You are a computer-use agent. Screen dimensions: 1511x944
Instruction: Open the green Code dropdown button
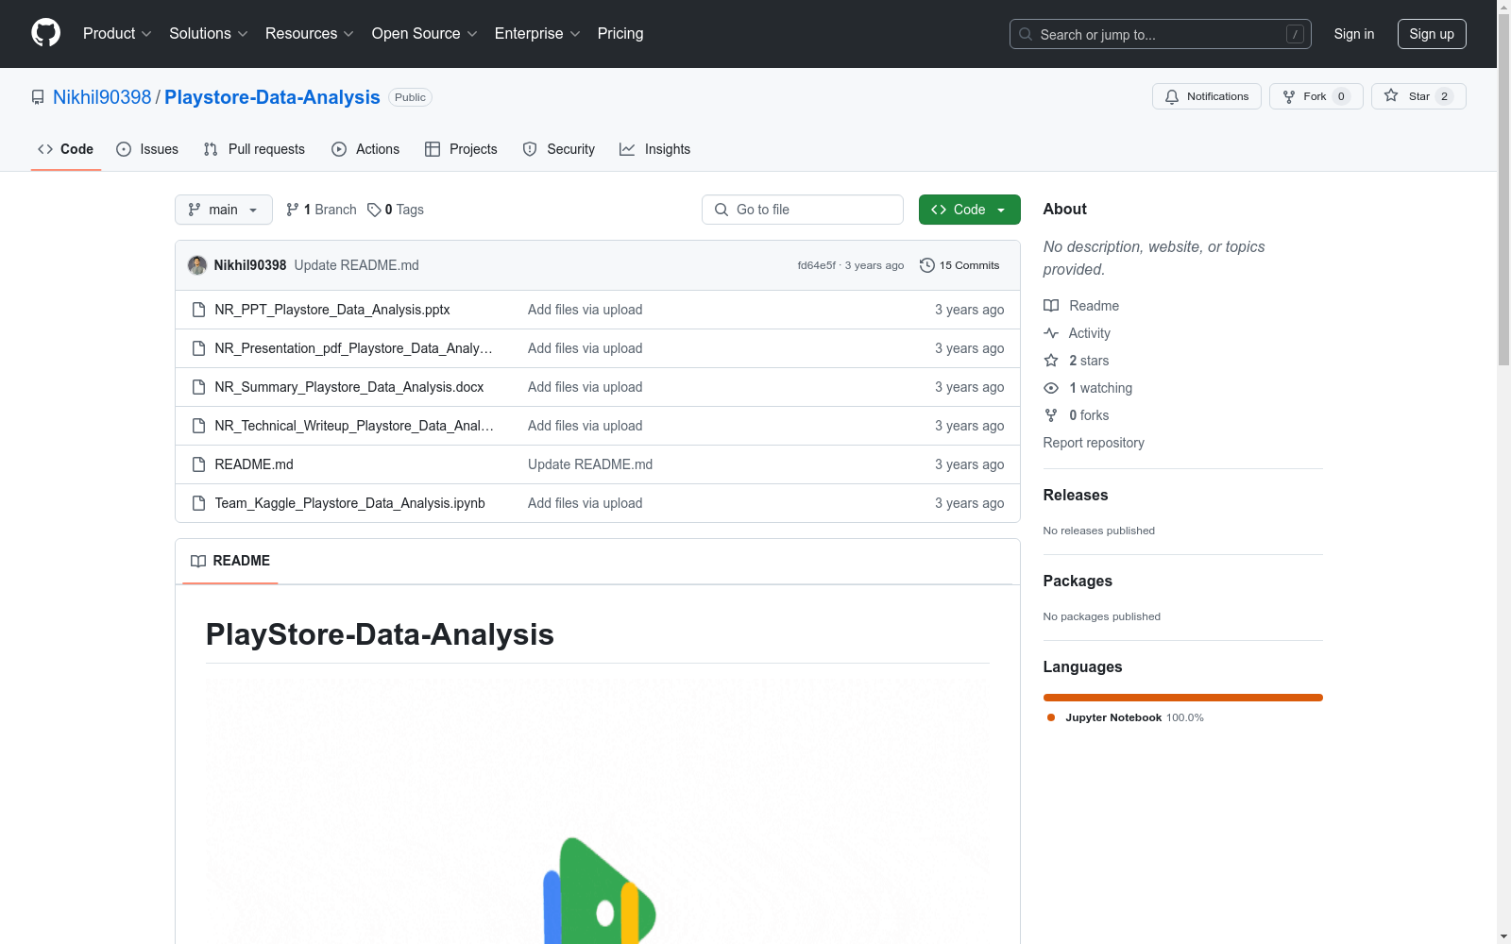pyautogui.click(x=969, y=210)
